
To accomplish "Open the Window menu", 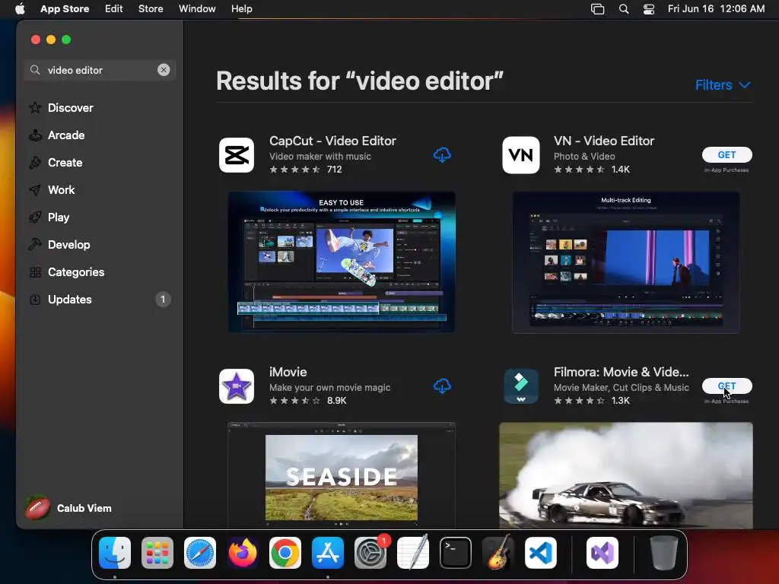I will click(x=197, y=9).
